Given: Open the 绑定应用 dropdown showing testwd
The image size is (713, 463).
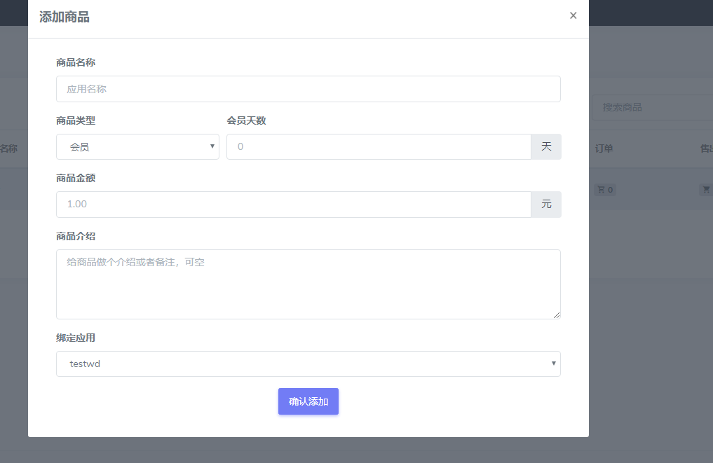Looking at the screenshot, I should click(308, 364).
